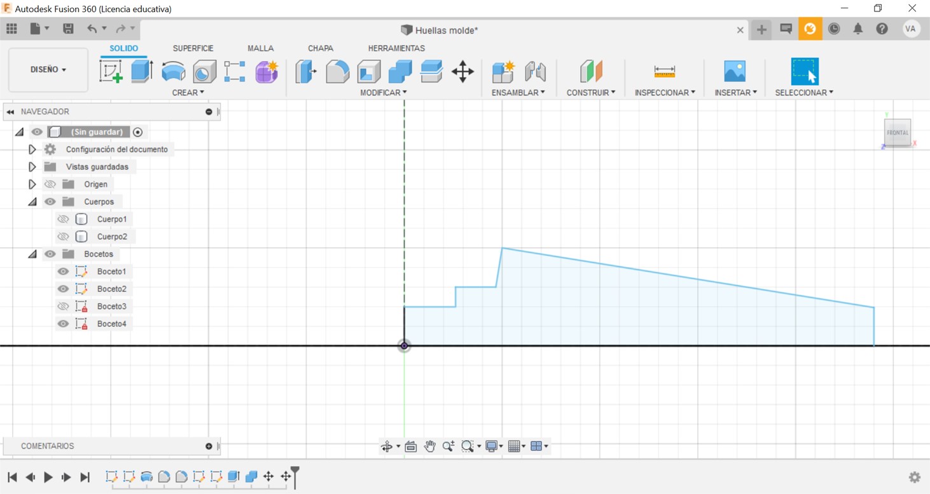Show hidden Boceto3 via its eye
Image resolution: width=930 pixels, height=494 pixels.
click(x=63, y=306)
